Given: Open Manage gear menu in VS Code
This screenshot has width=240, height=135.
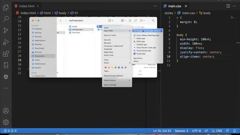Looking at the screenshot, I should tap(6, 122).
